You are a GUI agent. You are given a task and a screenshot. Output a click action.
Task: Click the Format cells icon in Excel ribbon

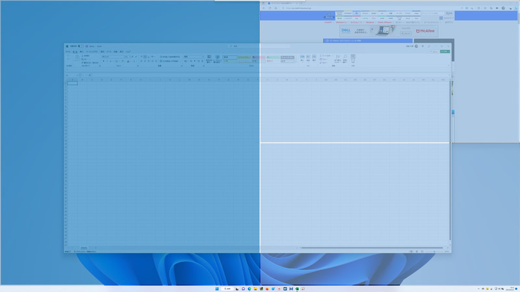314,58
